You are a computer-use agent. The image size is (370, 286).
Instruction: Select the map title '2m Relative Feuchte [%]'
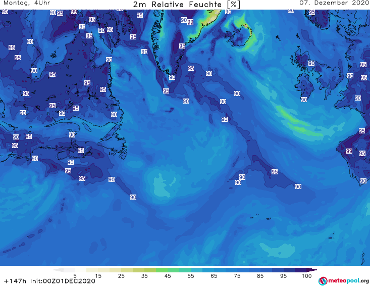click(187, 5)
